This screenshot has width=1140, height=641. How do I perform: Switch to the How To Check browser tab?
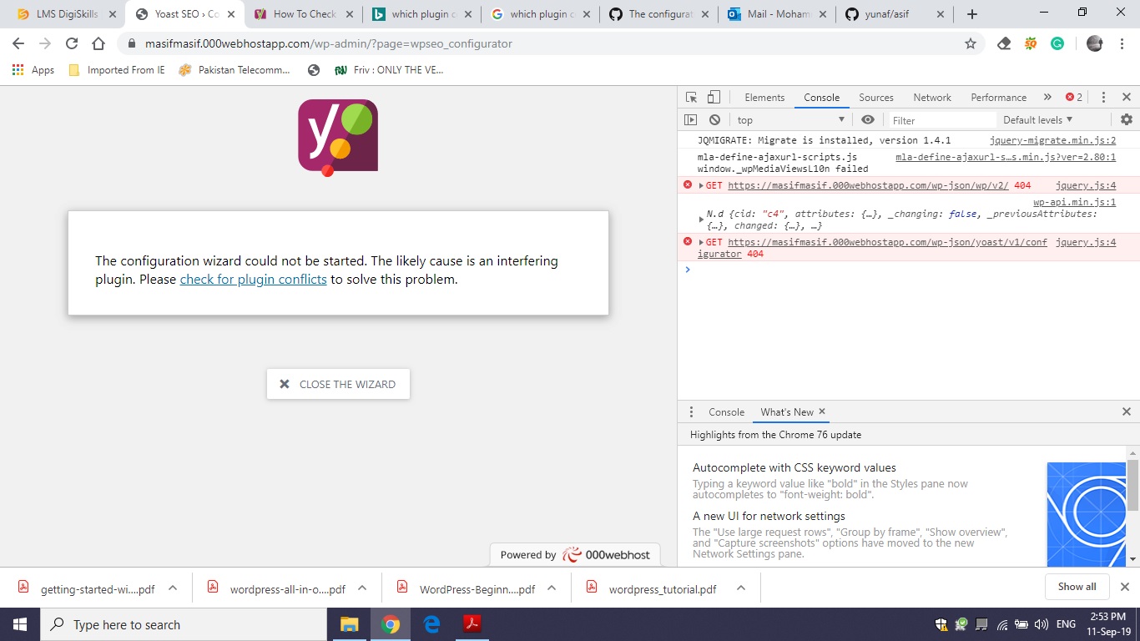pyautogui.click(x=304, y=14)
